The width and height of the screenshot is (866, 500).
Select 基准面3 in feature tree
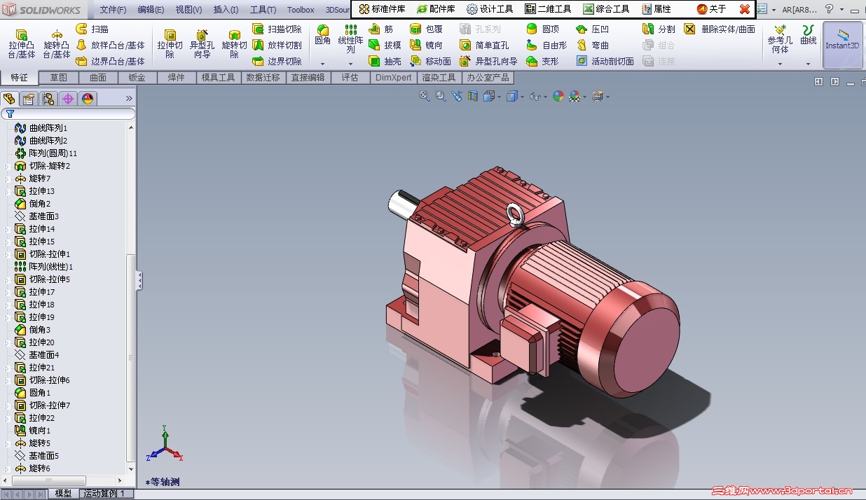(x=36, y=216)
